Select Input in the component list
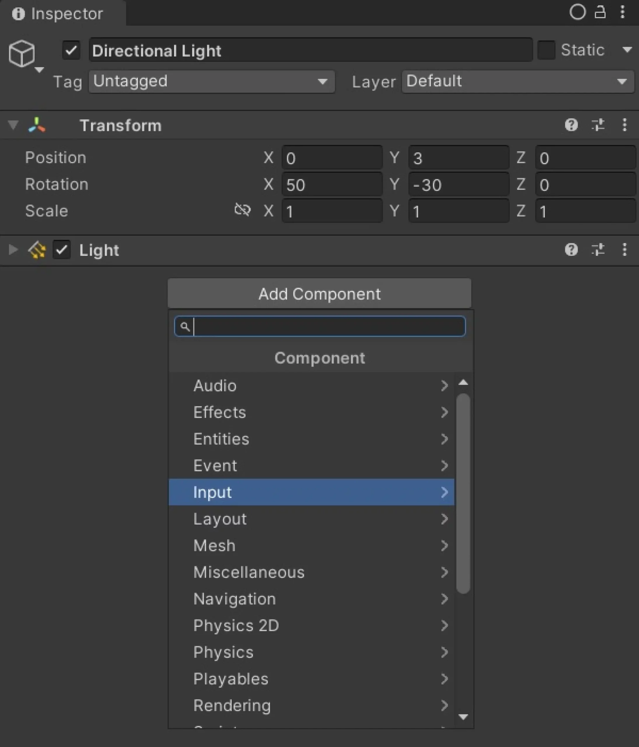 click(311, 492)
